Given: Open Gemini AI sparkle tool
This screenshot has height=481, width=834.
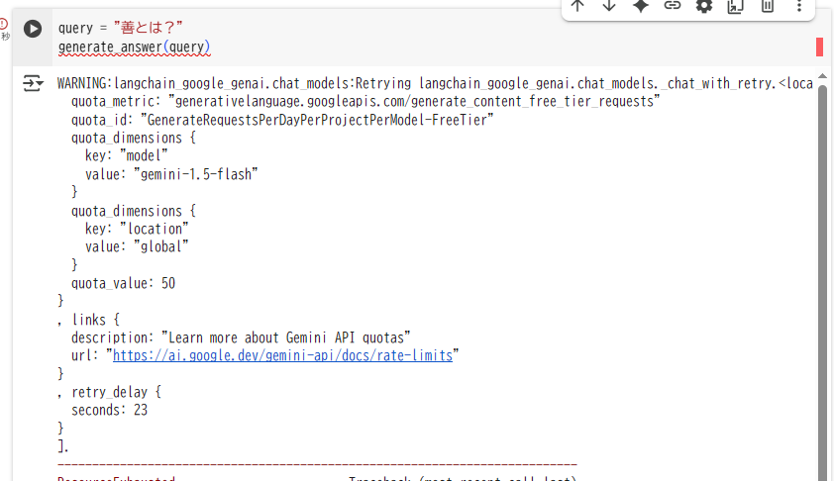Looking at the screenshot, I should pos(641,6).
